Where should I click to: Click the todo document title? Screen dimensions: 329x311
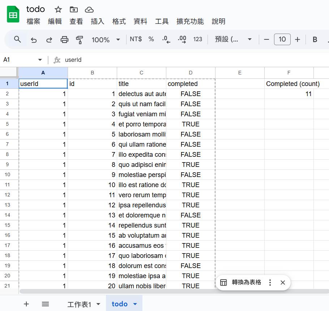click(x=35, y=9)
